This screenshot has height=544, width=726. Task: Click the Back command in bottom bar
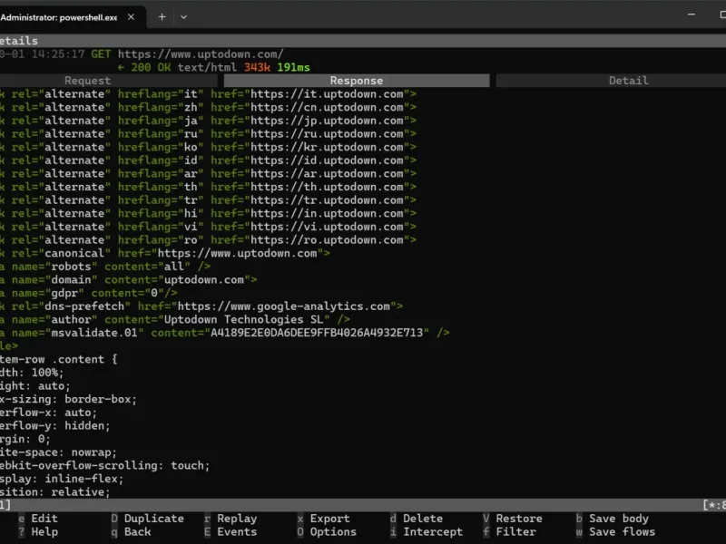[x=137, y=532]
